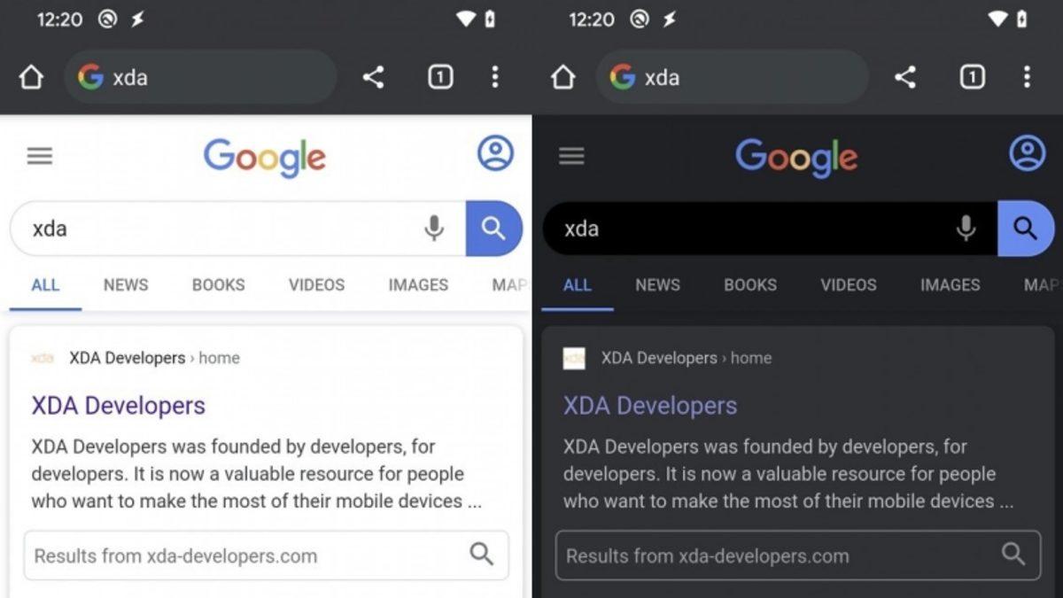Tap the Chrome home icon
This screenshot has height=598, width=1063.
click(31, 77)
